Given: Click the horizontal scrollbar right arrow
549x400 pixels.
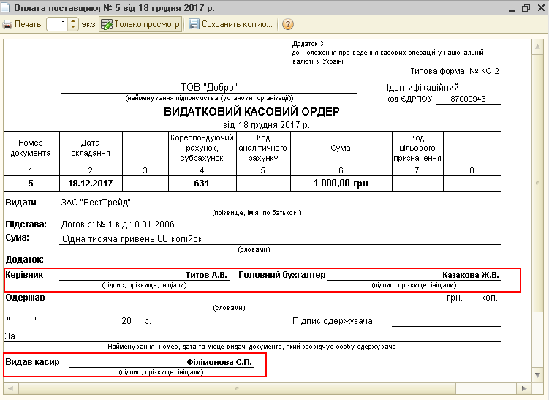Looking at the screenshot, I should pyautogui.click(x=524, y=388).
